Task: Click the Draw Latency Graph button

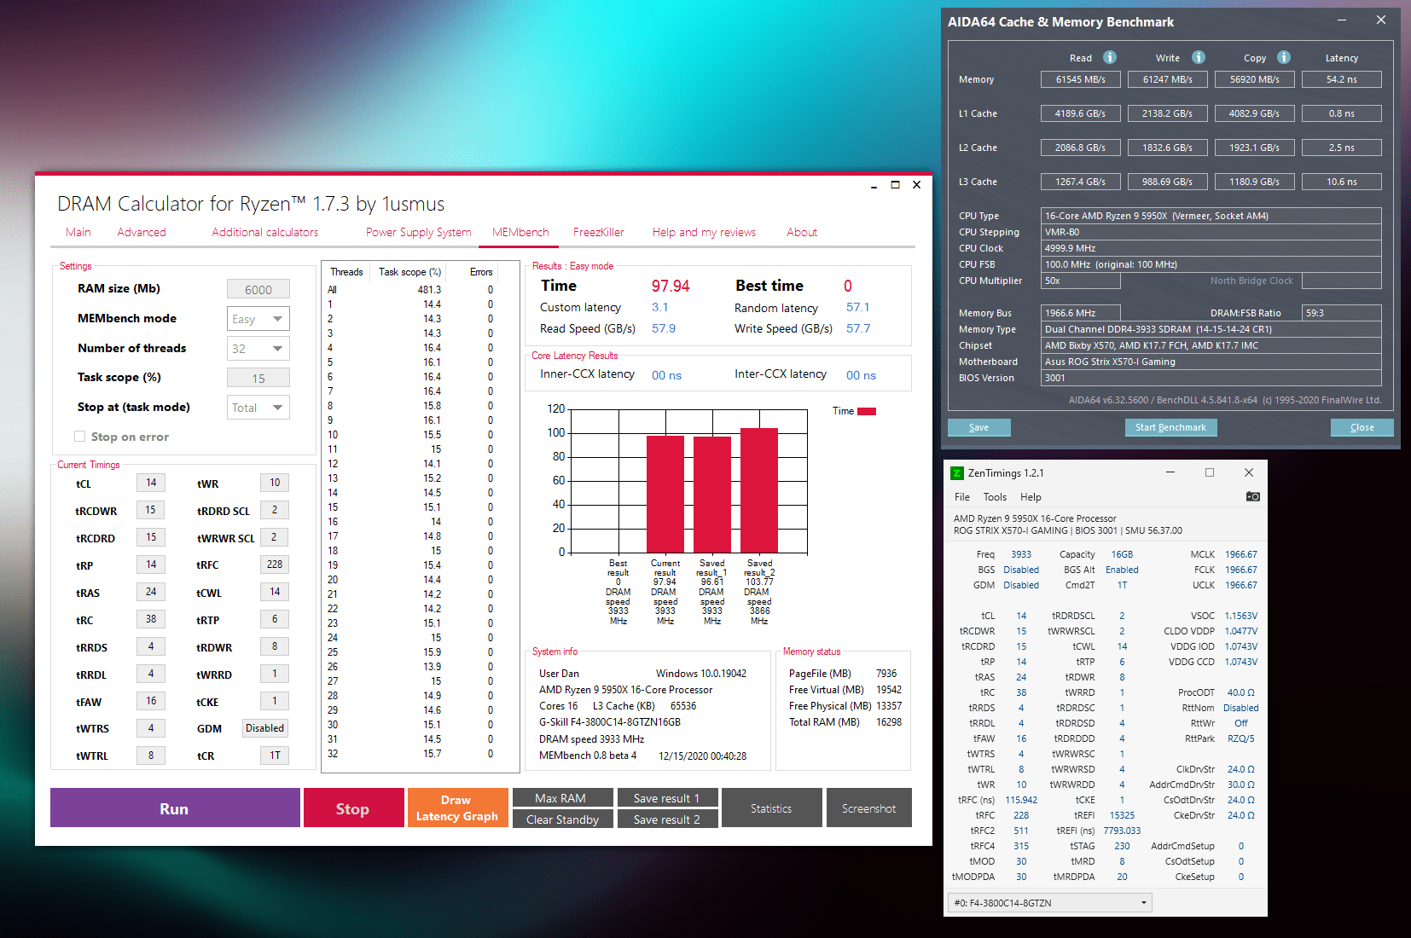Action: click(x=457, y=808)
